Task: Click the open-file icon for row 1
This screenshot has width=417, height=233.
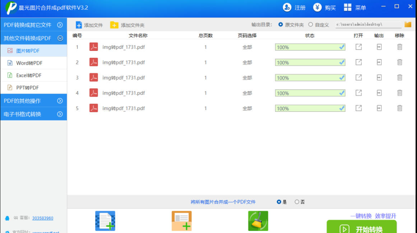Action: tap(358, 47)
